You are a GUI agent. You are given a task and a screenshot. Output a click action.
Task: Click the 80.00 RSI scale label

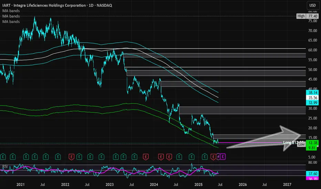tap(313, 163)
